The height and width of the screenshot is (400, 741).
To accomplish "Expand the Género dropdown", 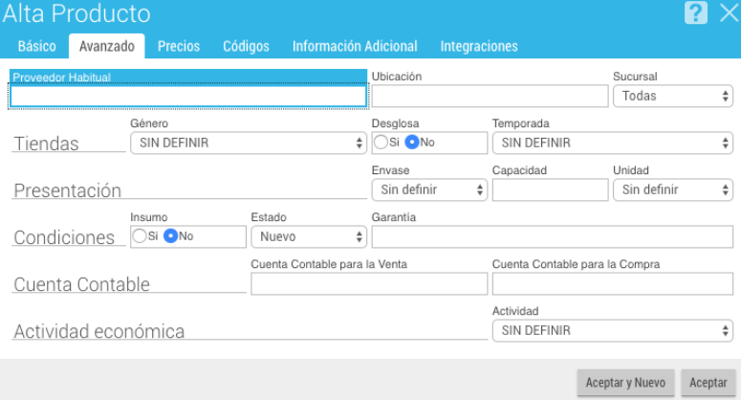I will click(x=249, y=143).
